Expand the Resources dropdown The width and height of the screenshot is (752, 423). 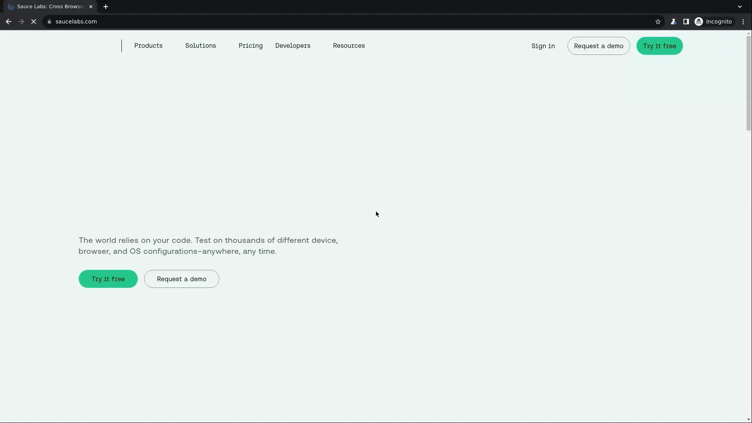(349, 45)
